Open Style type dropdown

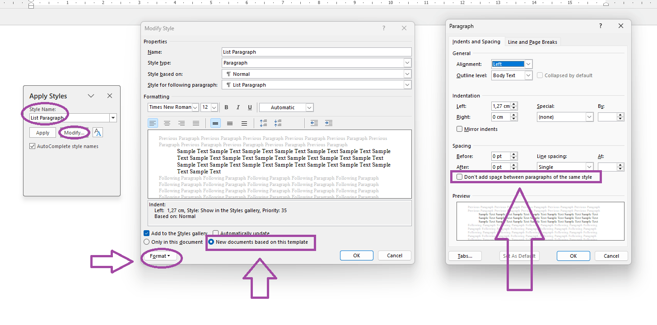point(407,63)
